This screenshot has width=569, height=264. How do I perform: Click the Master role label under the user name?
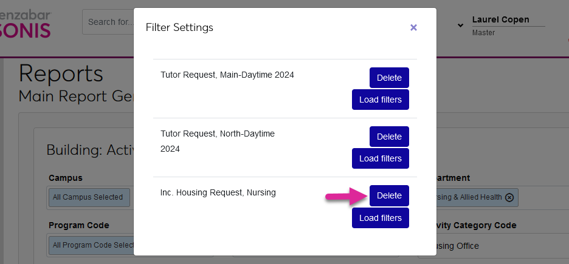(483, 33)
